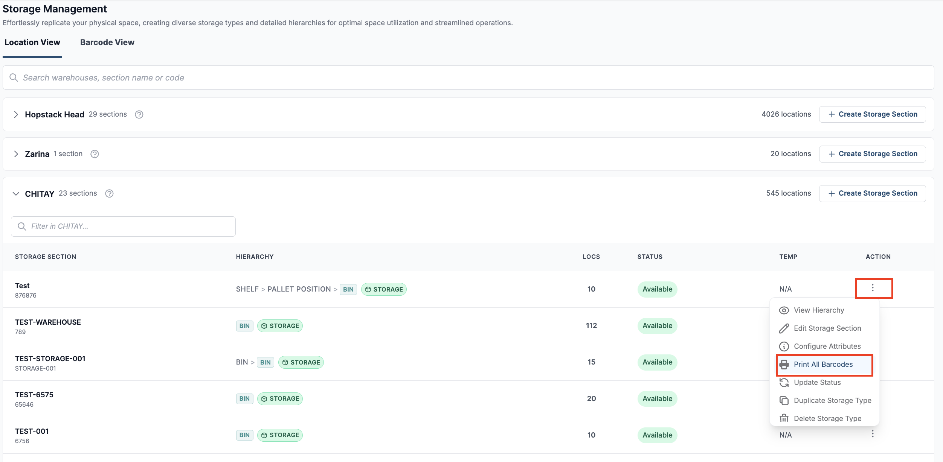
Task: Click the Available status of Test row
Action: pyautogui.click(x=657, y=289)
